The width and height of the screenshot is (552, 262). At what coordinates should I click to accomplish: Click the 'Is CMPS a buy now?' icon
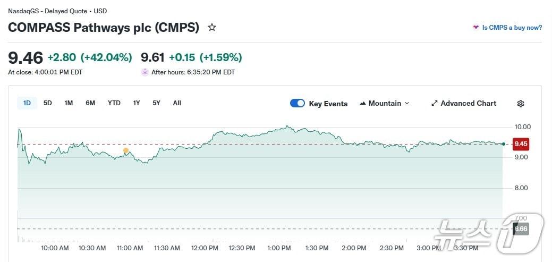point(476,28)
